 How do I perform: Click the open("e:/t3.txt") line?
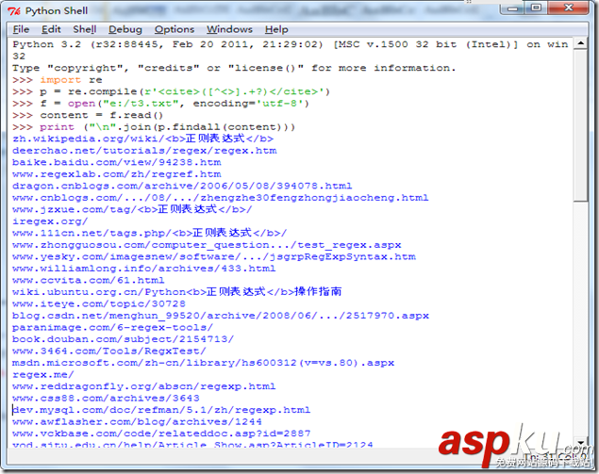pyautogui.click(x=160, y=104)
